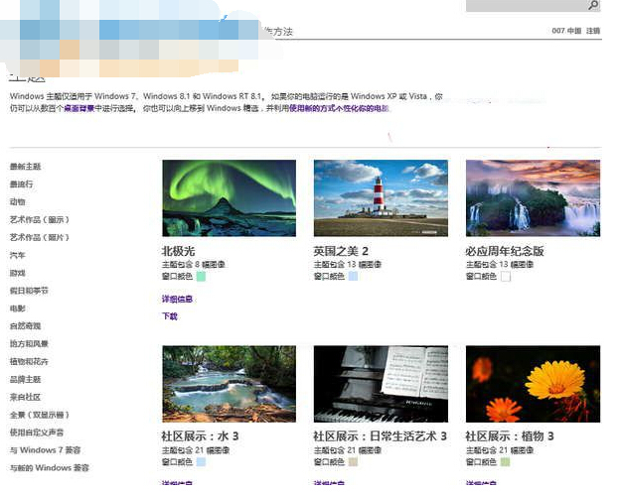Click the search input box
This screenshot has width=620, height=493.
(525, 6)
